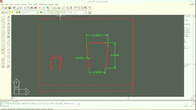Open the View menu
Viewport: 196px width, 110px height.
pyautogui.click(x=12, y=5)
